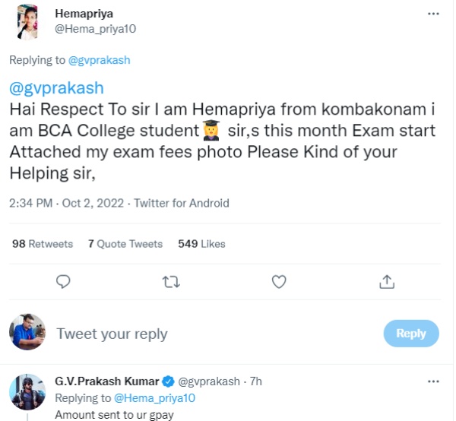Retweet Hemapriya's tweet via retweet icon

pos(172,282)
